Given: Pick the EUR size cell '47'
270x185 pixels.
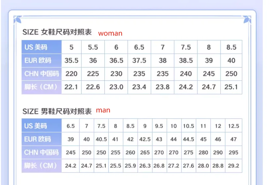Looking at the screenshot, I should coord(234,139).
